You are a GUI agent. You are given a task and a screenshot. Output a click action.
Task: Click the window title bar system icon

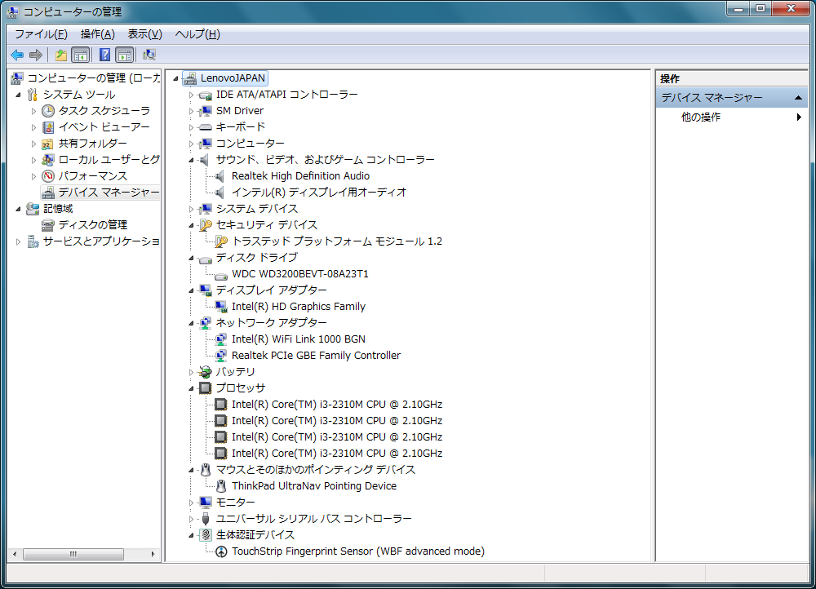coord(12,11)
